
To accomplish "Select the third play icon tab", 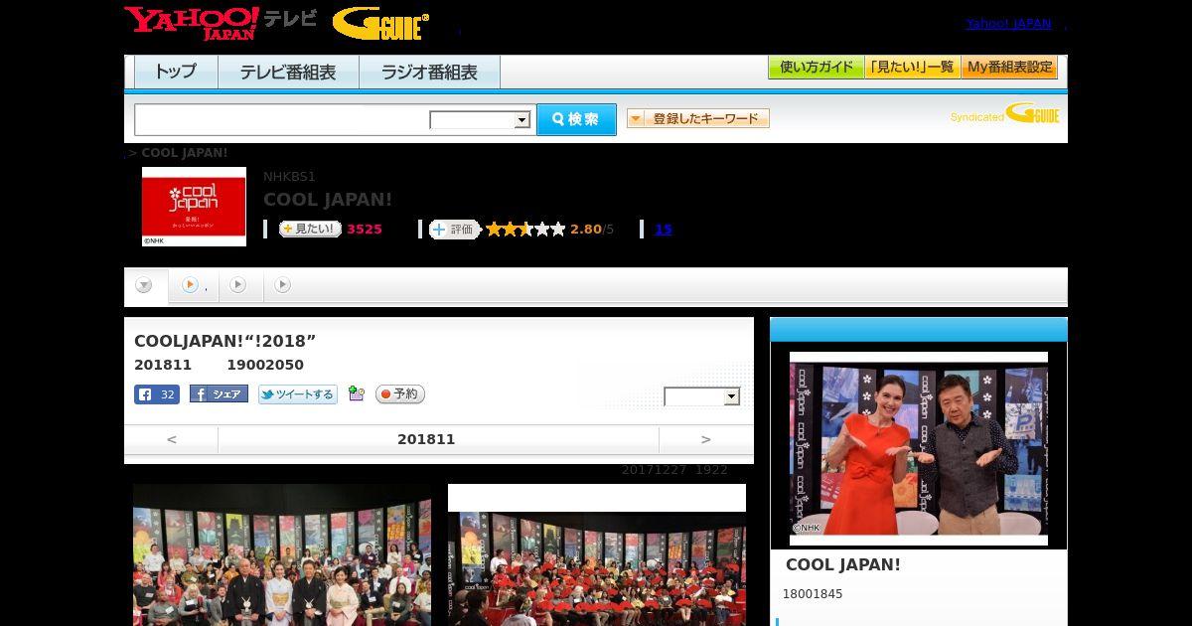I will 237,285.
